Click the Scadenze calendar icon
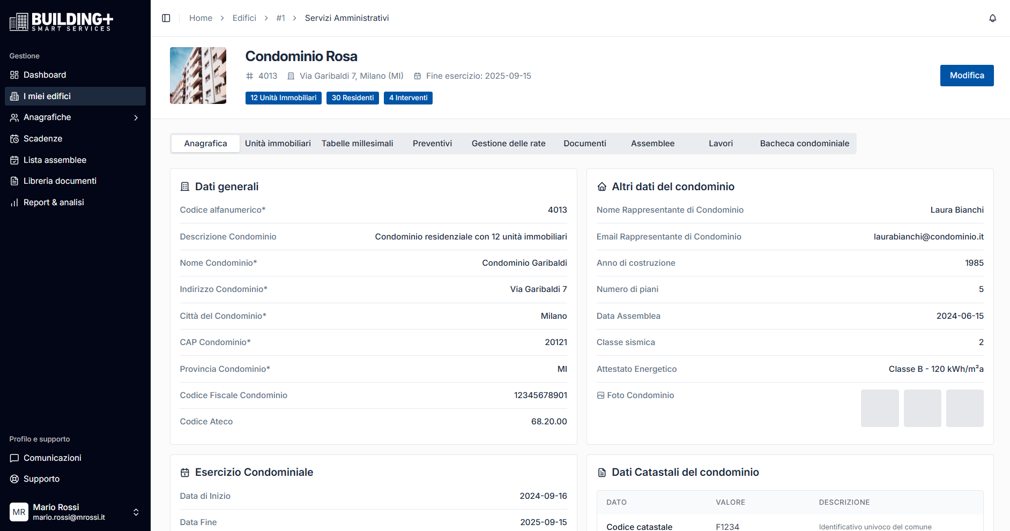The height and width of the screenshot is (531, 1010). (14, 139)
